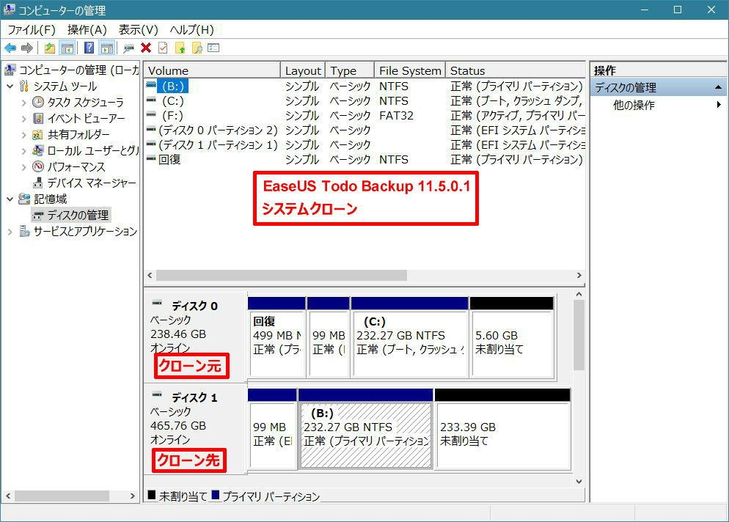Click the yellow page with green arrow icon
This screenshot has width=729, height=522.
(x=180, y=48)
